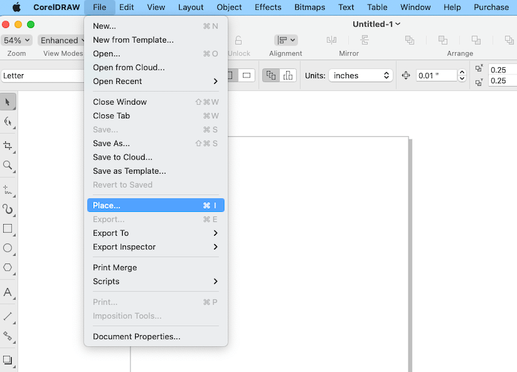The image size is (517, 372).
Task: Click the nudge distance input field
Action: tap(436, 76)
